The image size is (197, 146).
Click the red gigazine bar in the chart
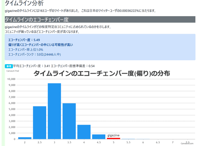click(113, 138)
